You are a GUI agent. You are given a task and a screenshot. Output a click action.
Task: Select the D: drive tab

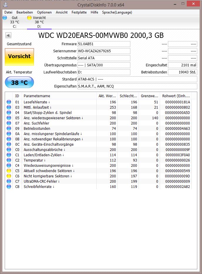coord(39,22)
